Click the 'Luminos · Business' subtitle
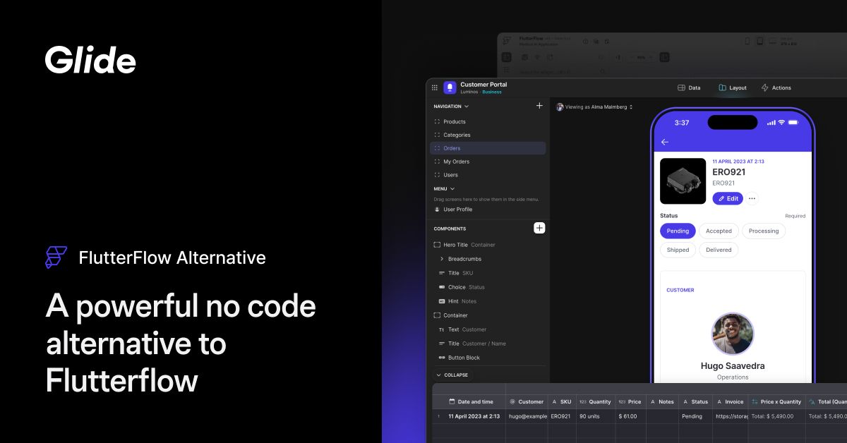Viewport: 847px width, 443px height. pos(481,92)
